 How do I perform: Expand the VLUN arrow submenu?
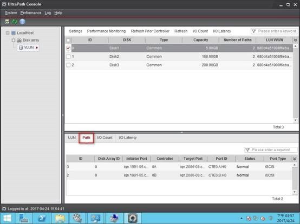coord(37,47)
